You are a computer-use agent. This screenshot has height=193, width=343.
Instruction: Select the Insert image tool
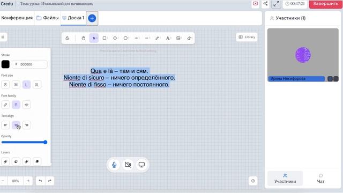pyautogui.click(x=178, y=38)
